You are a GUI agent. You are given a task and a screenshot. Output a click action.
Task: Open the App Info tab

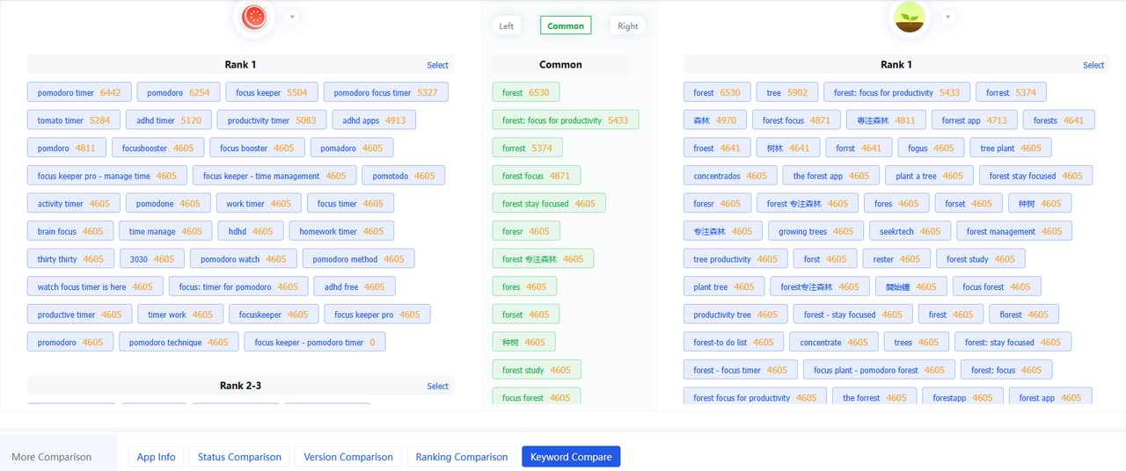(156, 457)
